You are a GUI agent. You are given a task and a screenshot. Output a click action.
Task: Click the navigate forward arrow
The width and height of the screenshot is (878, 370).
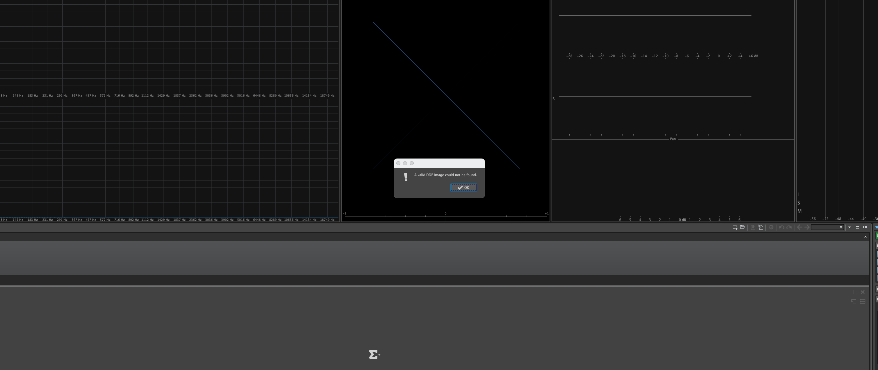coord(807,227)
